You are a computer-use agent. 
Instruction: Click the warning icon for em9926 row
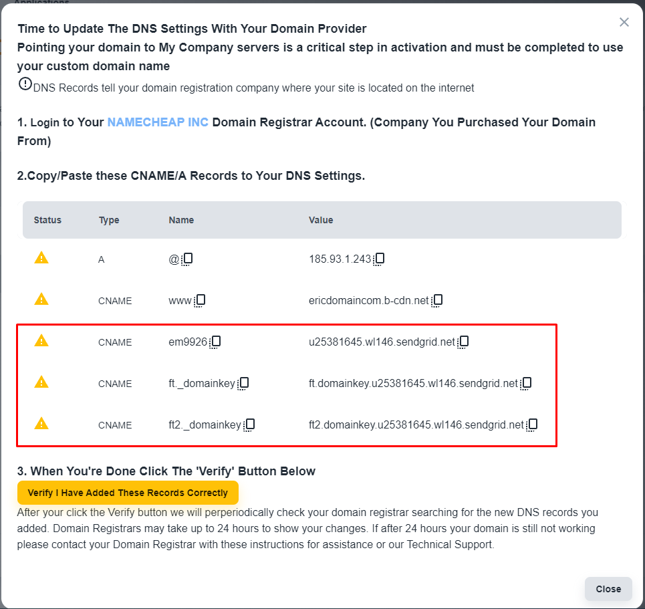41,341
